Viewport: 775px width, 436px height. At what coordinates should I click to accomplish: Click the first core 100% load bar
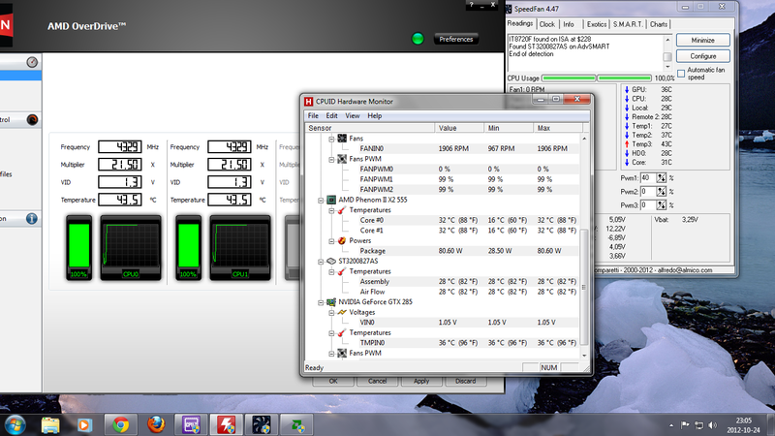pos(79,248)
